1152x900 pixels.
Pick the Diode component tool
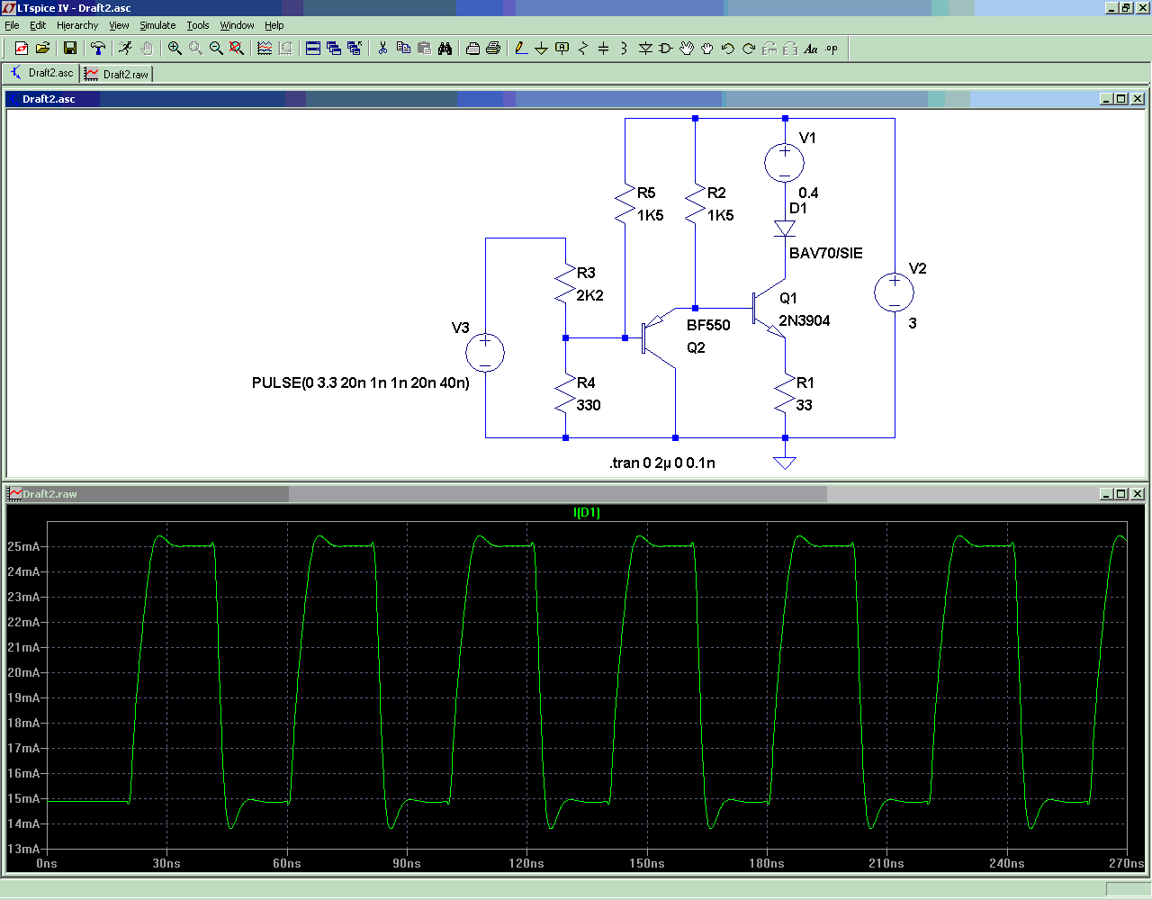[x=644, y=49]
